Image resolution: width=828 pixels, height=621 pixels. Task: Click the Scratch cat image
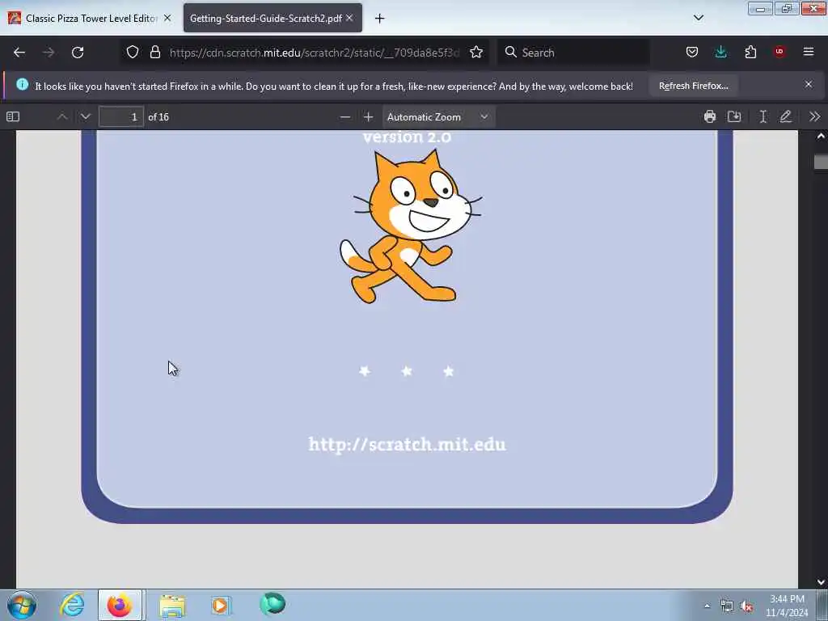pos(410,226)
